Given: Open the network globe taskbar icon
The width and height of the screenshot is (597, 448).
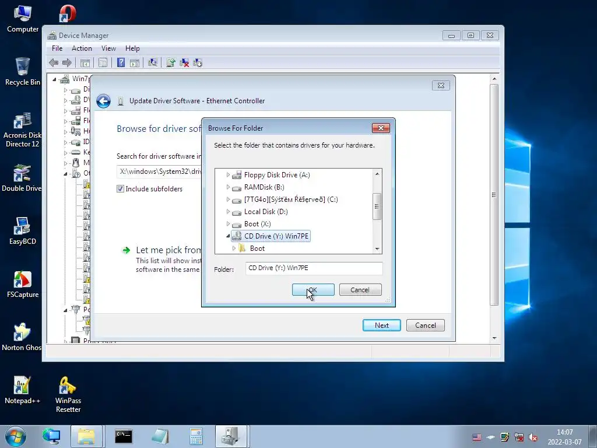Looking at the screenshot, I should (51, 436).
